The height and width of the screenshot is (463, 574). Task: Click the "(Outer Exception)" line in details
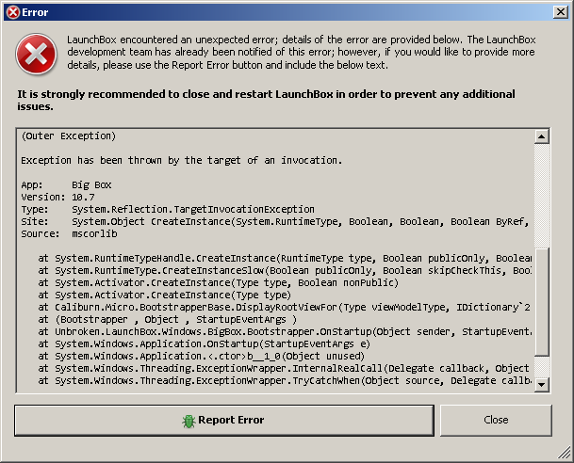68,136
